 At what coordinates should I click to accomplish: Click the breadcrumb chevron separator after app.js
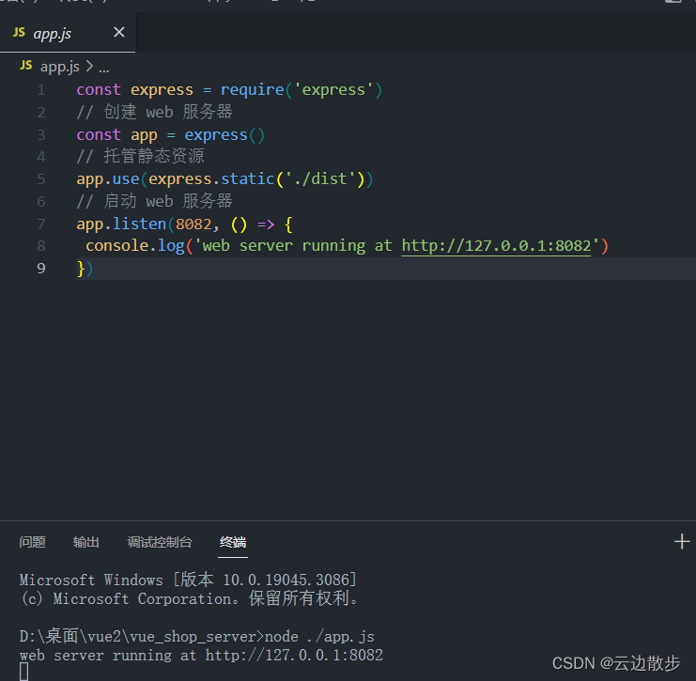(x=89, y=67)
